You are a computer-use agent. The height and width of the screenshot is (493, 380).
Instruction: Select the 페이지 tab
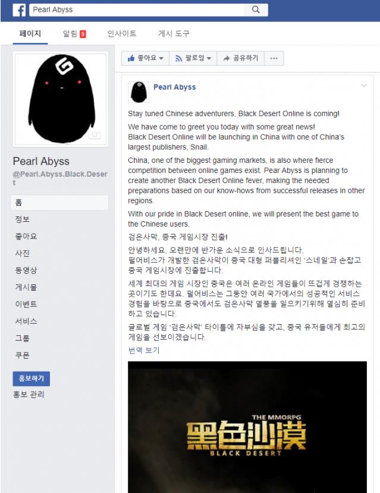tap(30, 34)
